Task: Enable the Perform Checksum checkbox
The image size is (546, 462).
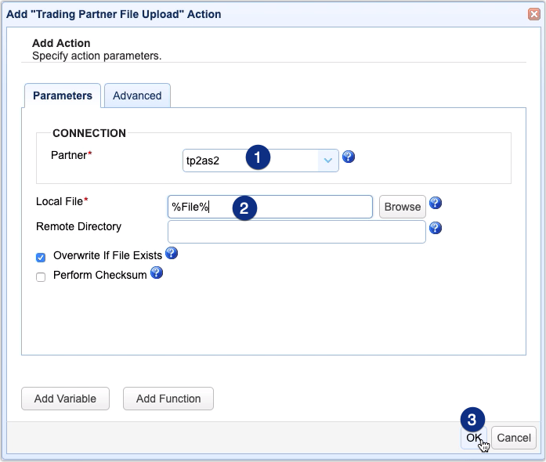Action: click(x=41, y=276)
